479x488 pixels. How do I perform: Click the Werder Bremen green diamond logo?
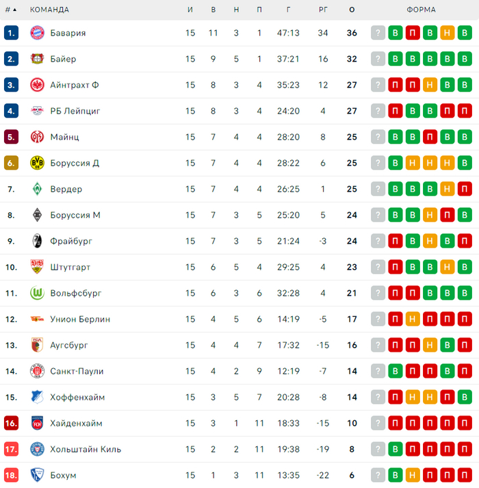click(37, 189)
